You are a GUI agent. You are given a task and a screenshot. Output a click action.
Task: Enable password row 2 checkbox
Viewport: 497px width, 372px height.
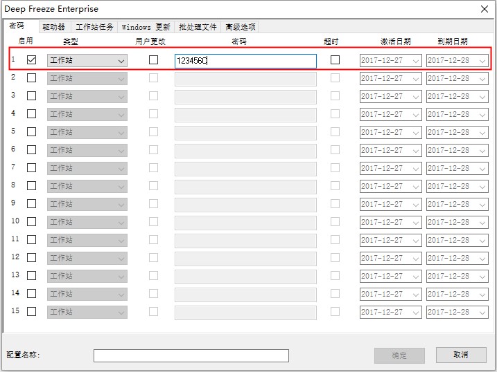coord(32,78)
